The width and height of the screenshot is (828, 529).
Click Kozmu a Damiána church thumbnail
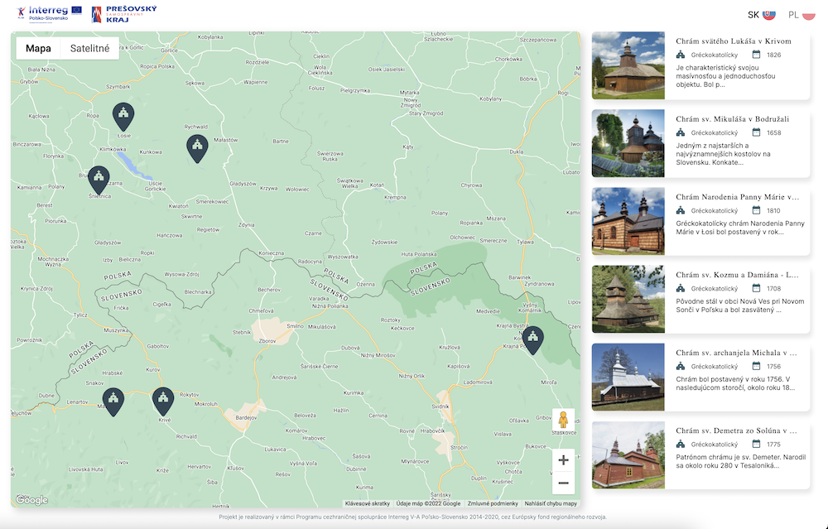628,299
